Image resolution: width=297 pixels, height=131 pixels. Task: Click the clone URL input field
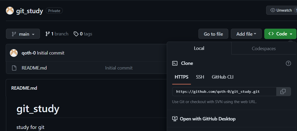(x=224, y=92)
